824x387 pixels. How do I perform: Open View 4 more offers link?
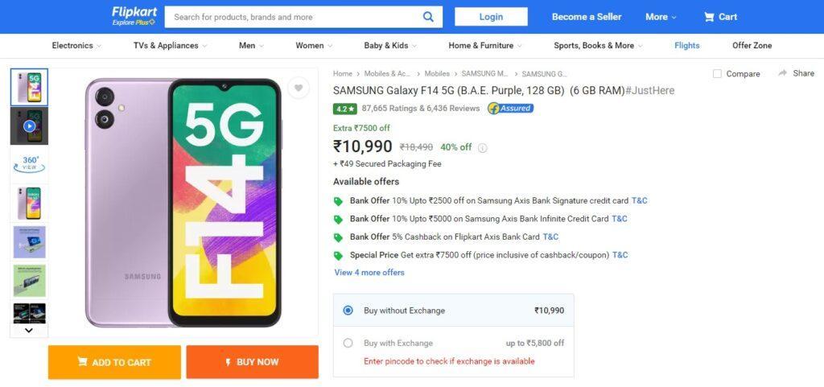pos(369,273)
